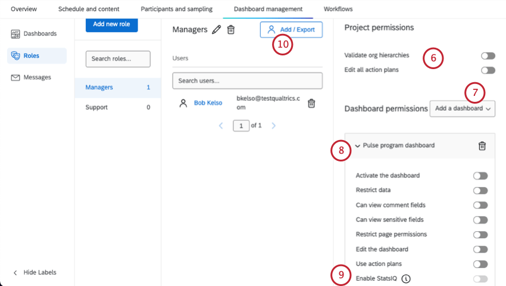Open Schedule and content tab
The image size is (506, 286).
click(x=89, y=9)
